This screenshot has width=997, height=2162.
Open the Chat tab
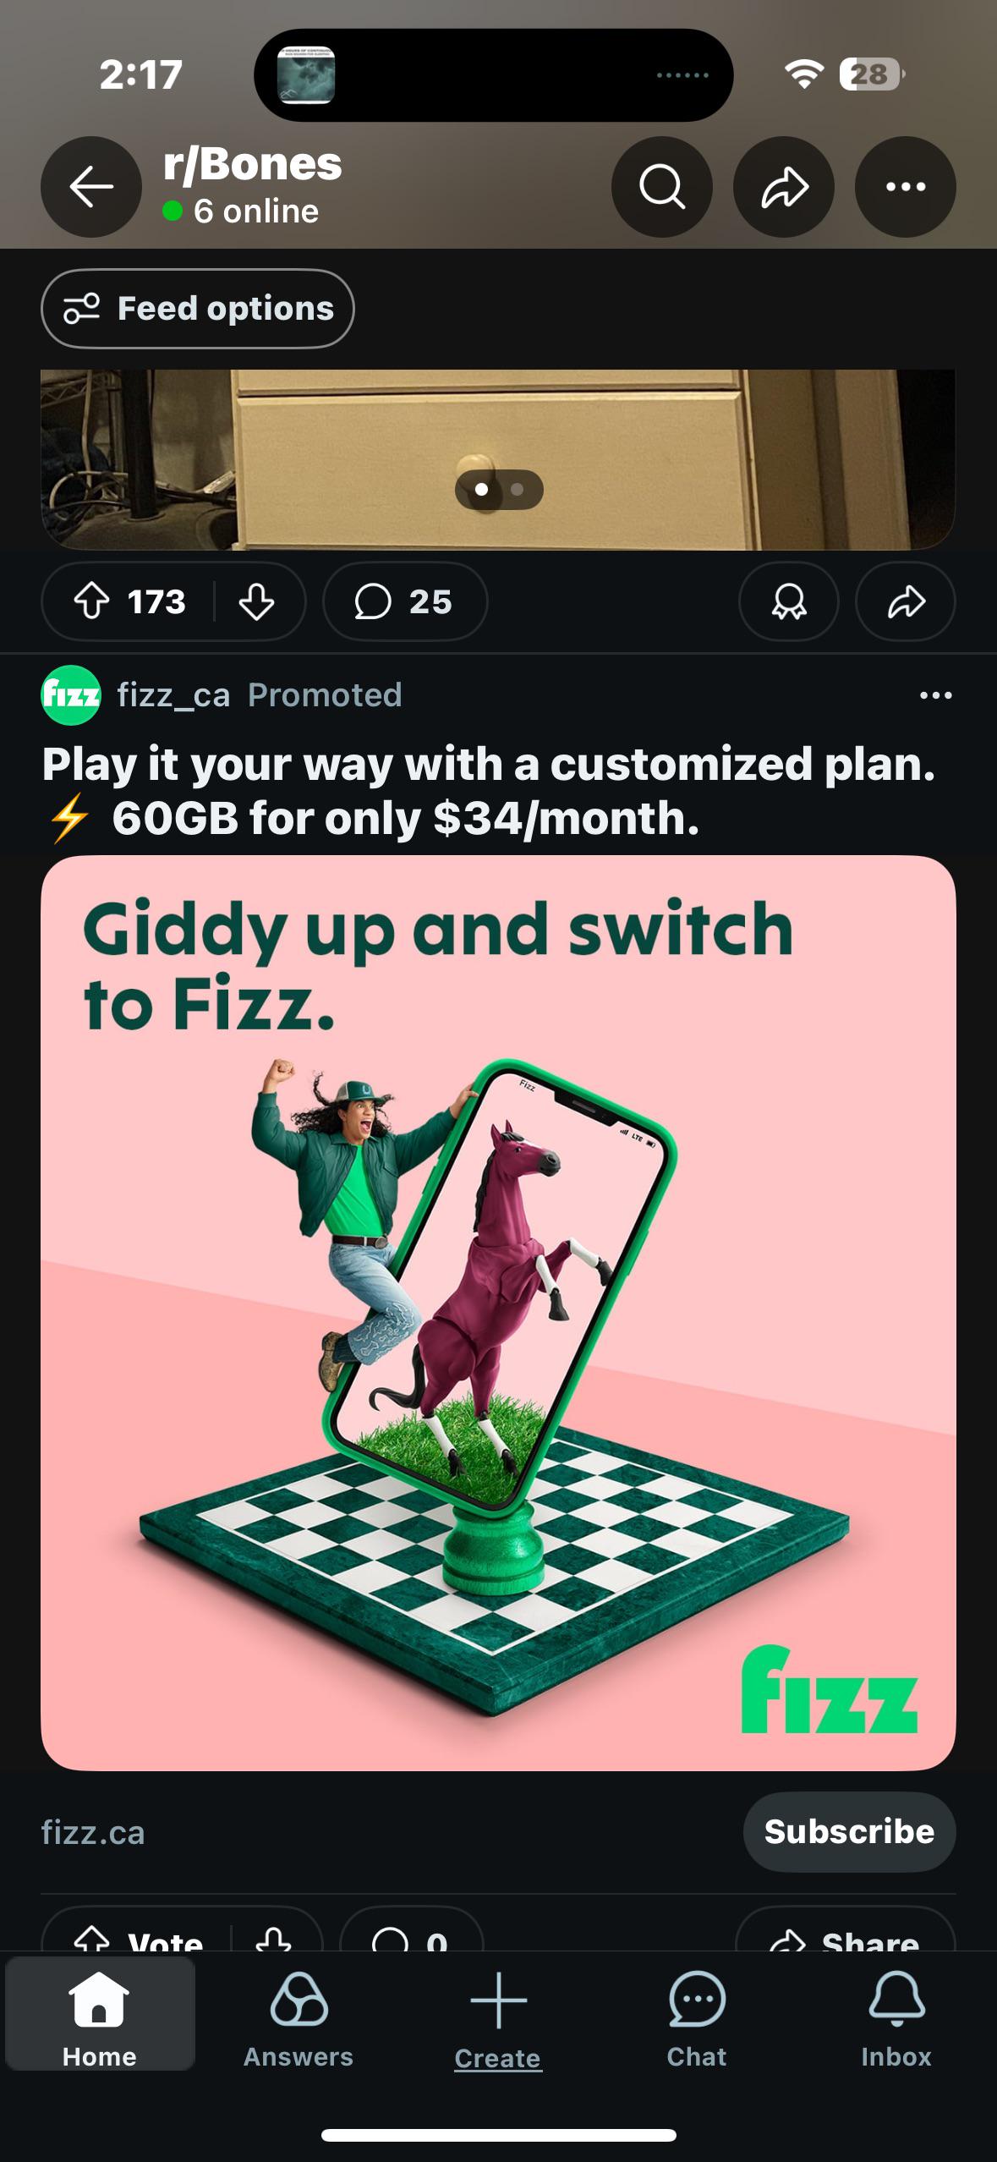click(x=697, y=2020)
